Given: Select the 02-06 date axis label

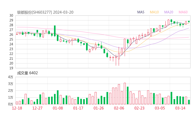Looking at the screenshot, I should coord(119,108).
